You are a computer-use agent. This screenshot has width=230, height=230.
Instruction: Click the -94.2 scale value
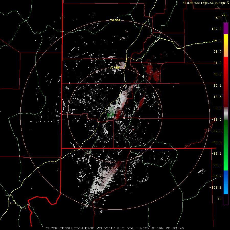tap(216, 176)
